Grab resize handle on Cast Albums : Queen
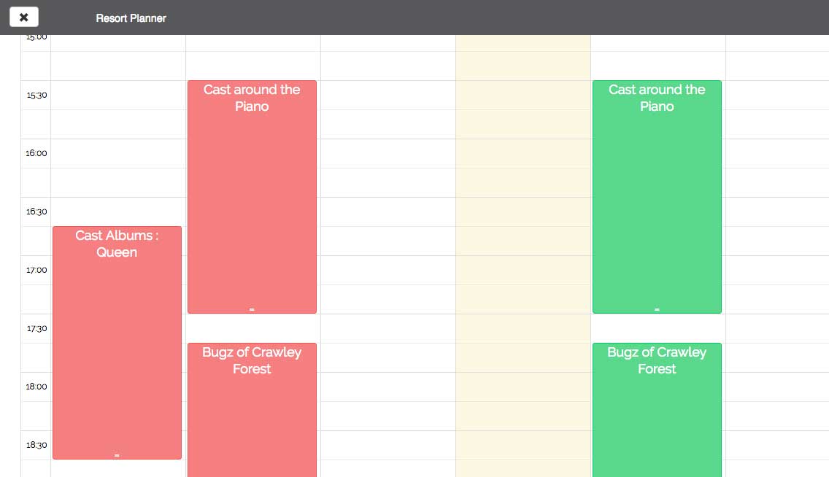The height and width of the screenshot is (477, 829). click(117, 456)
